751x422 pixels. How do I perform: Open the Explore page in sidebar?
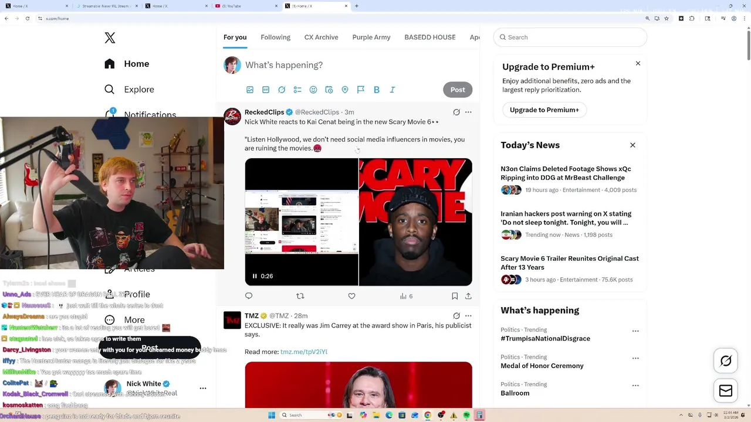pyautogui.click(x=129, y=90)
